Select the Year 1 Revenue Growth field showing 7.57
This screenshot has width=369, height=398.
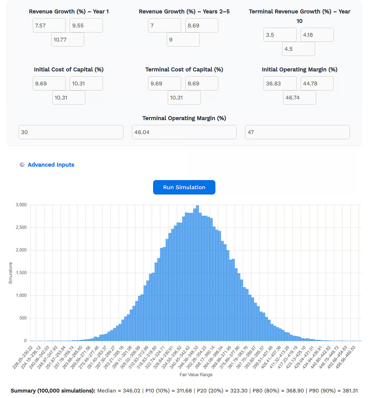click(49, 26)
